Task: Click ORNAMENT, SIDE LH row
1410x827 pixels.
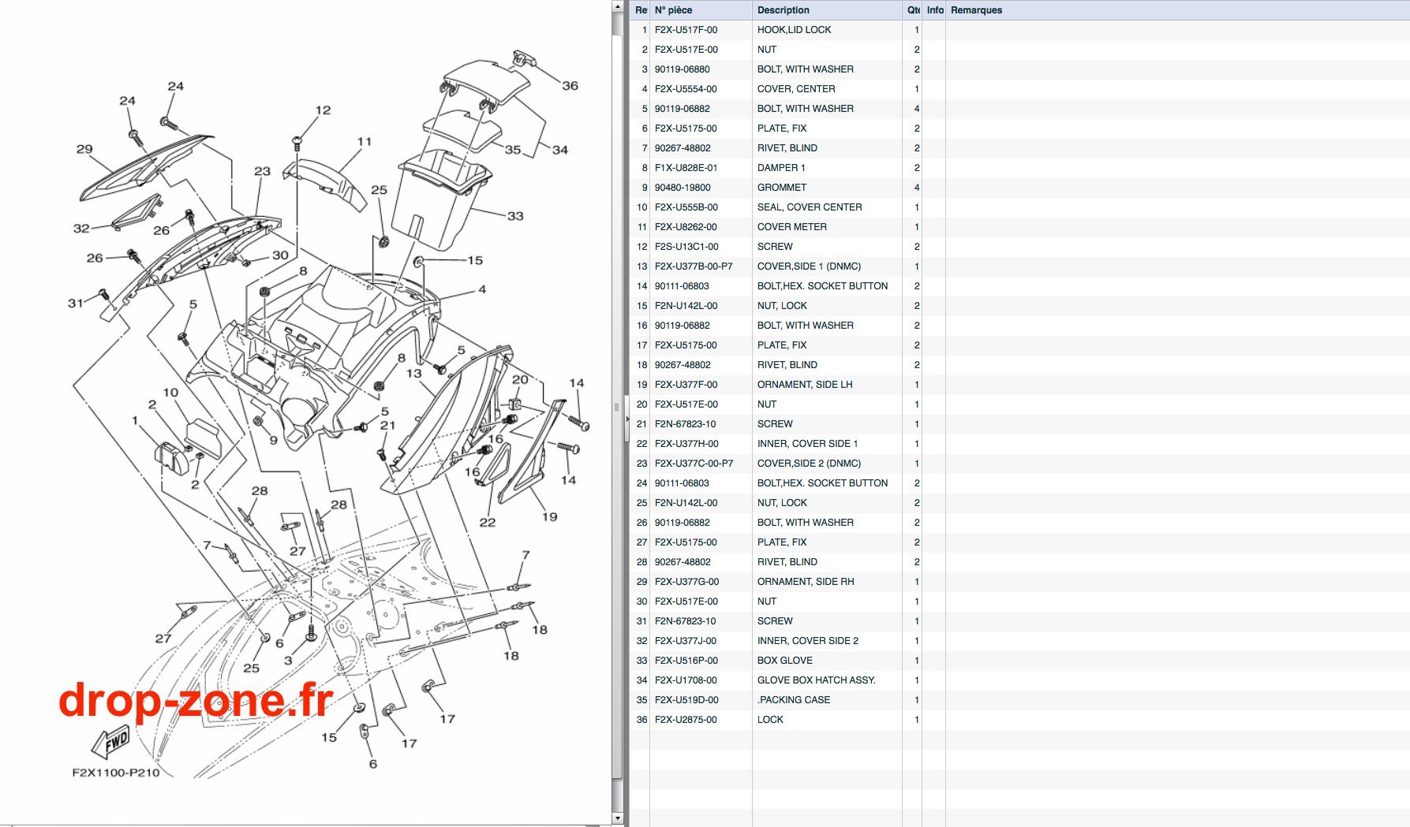Action: point(1019,385)
